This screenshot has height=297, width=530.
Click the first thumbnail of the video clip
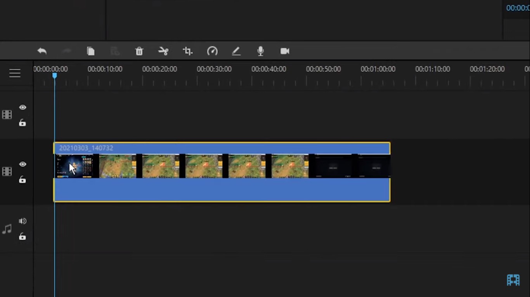pos(74,166)
